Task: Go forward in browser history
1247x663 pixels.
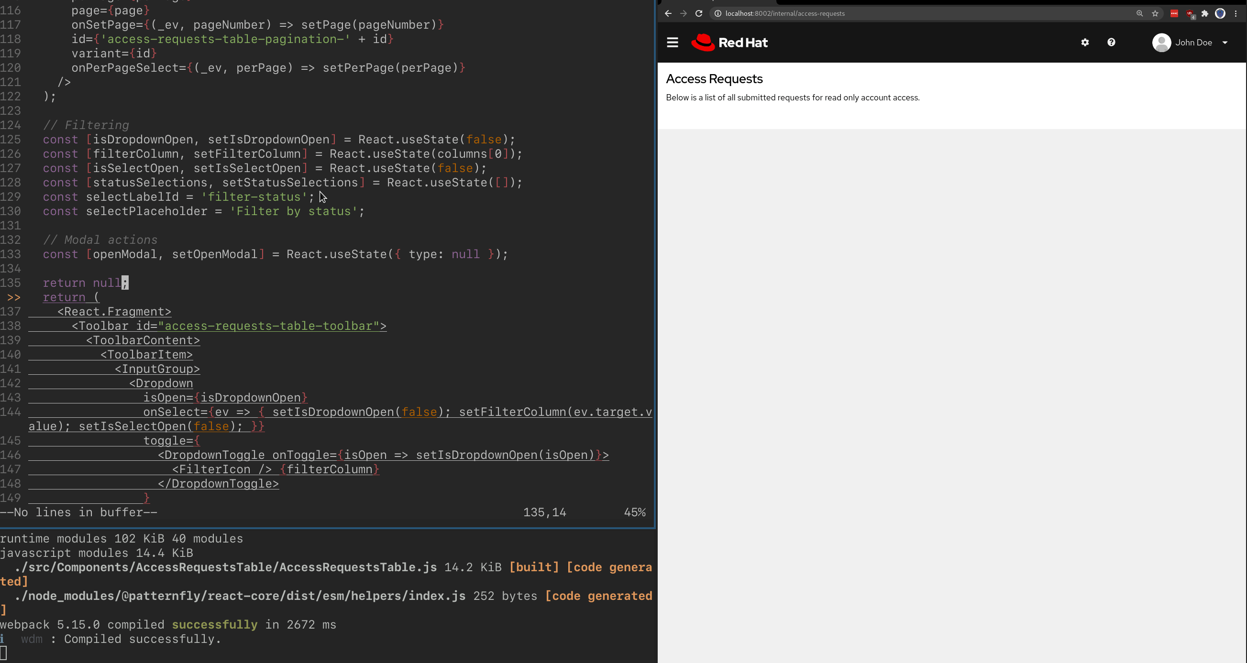Action: coord(684,13)
